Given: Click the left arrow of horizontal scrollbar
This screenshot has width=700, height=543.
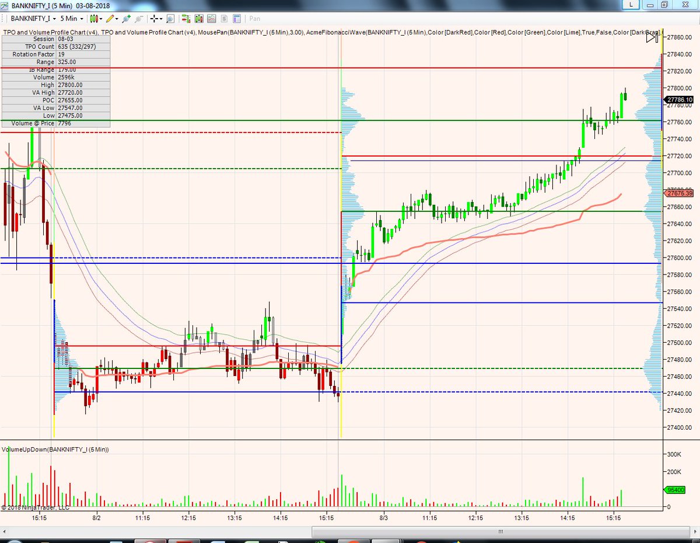Looking at the screenshot, I should pyautogui.click(x=5, y=532).
